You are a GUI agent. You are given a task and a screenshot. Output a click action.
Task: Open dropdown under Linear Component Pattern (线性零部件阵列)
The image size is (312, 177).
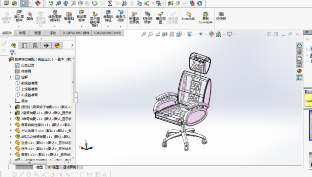click(x=55, y=26)
